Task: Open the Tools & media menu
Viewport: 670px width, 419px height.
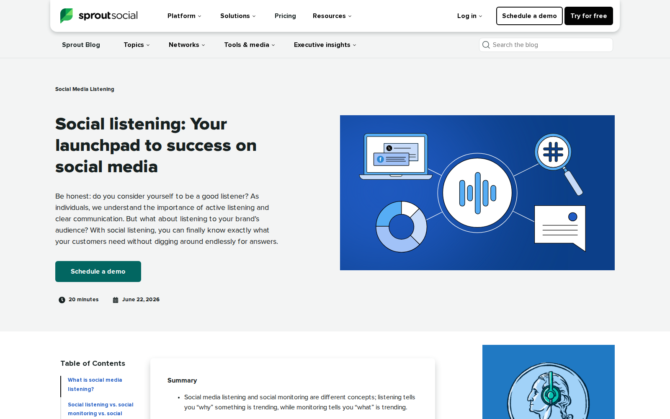Action: click(x=250, y=45)
